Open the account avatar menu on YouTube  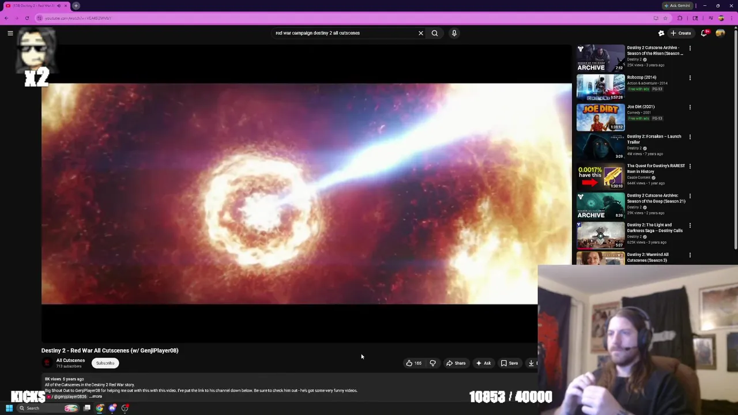click(x=720, y=33)
